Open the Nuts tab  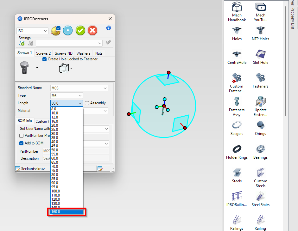click(x=99, y=53)
